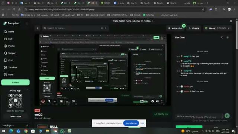Collapse the sidebar with top toggle icon
Viewport: 238px width, 134px height.
[x=27, y=23]
